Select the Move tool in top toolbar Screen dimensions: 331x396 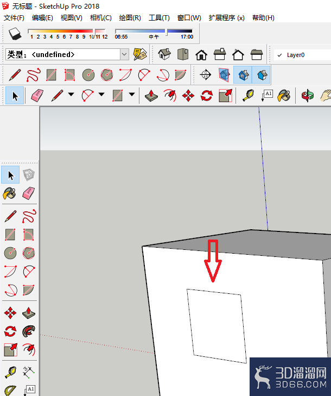click(x=188, y=96)
